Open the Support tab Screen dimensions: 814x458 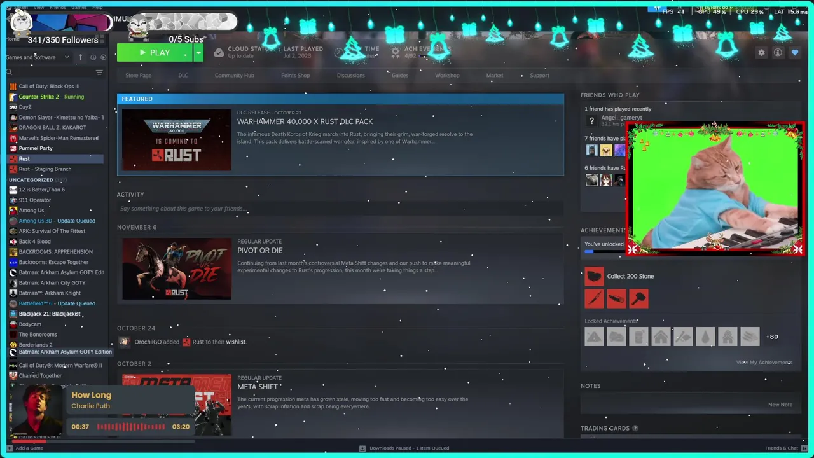(x=539, y=75)
